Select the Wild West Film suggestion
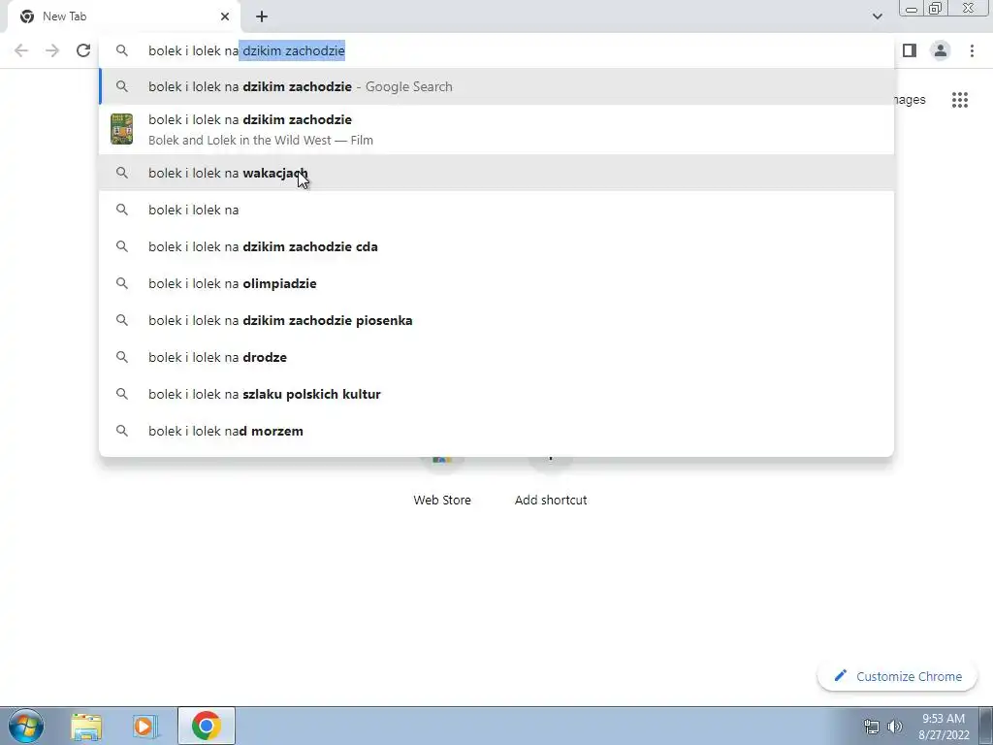 (x=496, y=129)
